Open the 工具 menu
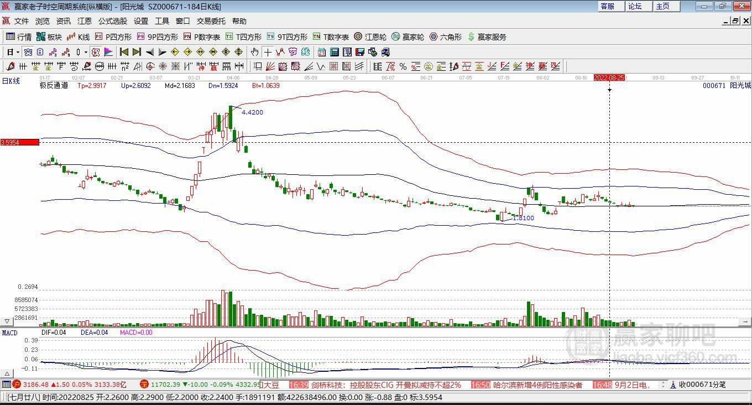The height and width of the screenshot is (405, 752). click(x=162, y=21)
